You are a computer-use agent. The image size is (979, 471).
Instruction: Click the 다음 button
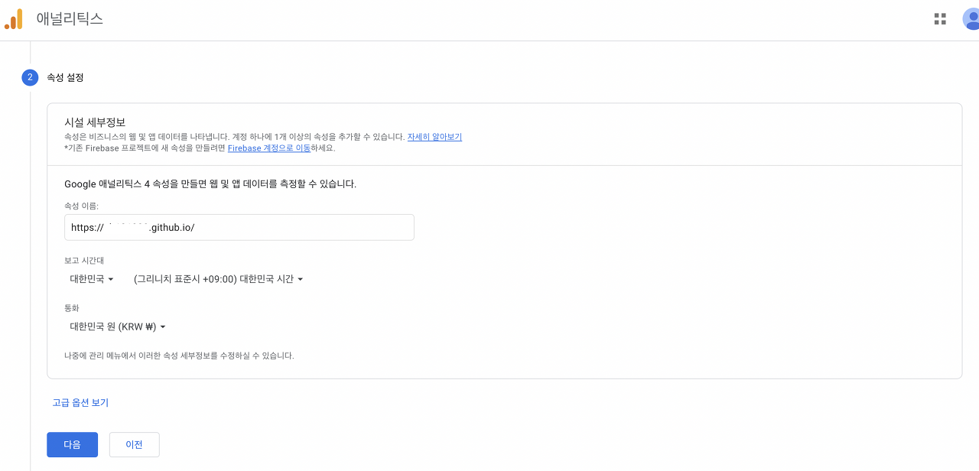point(72,444)
